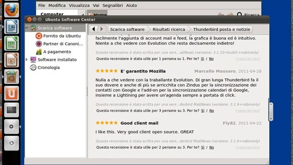Click the Software installato monitor icon
Viewport: 293px width, 165px height.
coord(33,60)
